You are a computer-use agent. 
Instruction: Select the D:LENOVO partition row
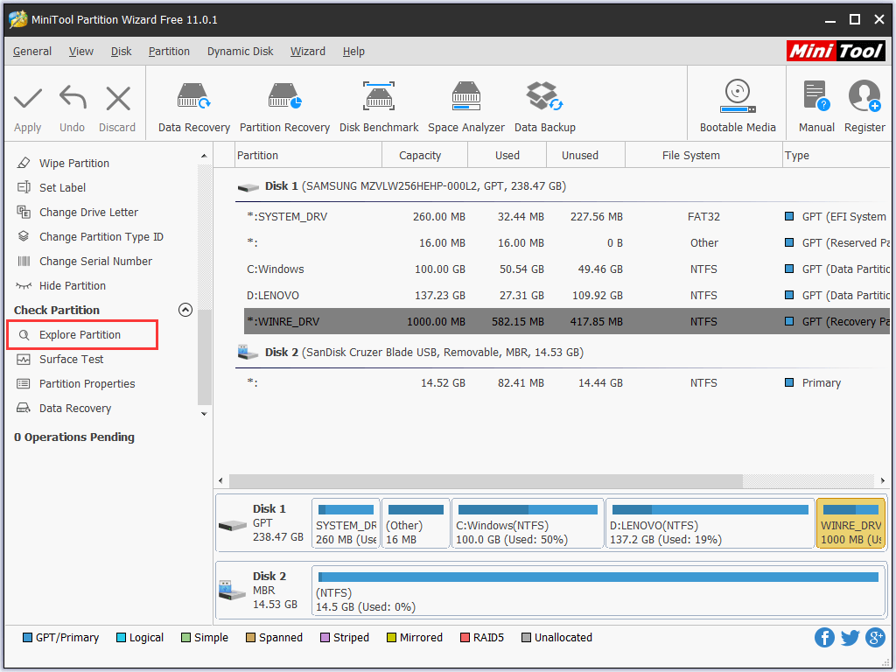pos(566,296)
